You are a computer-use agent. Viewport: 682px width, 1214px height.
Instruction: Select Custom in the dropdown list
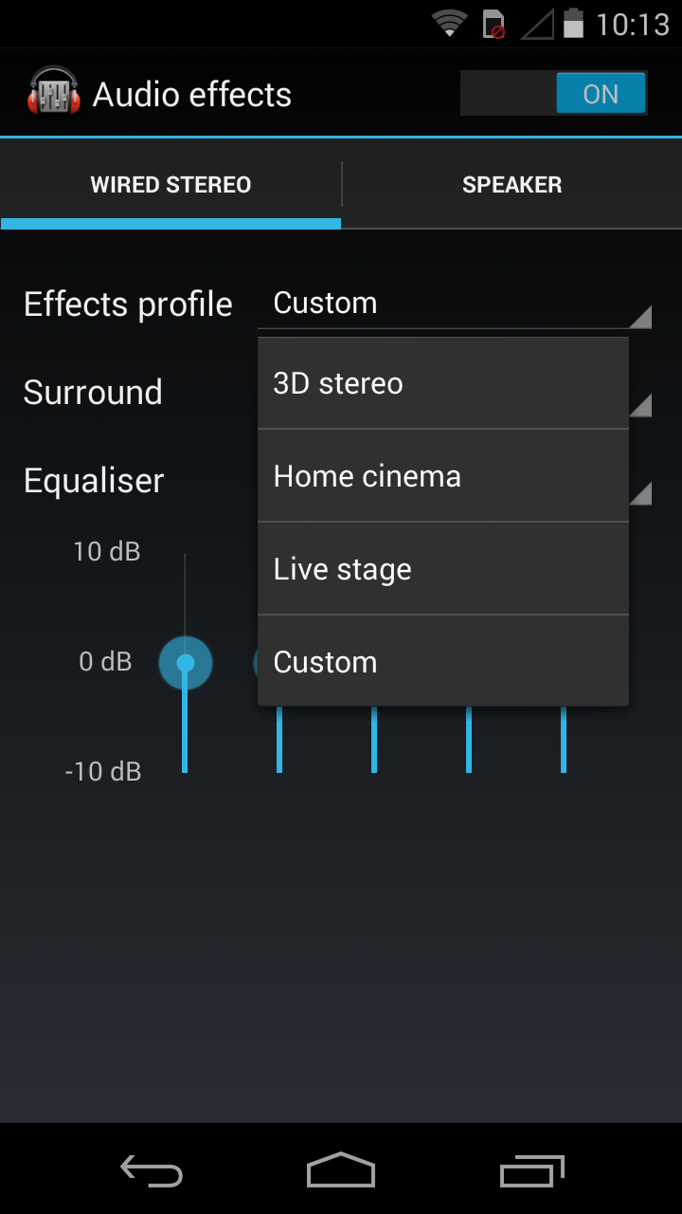(442, 662)
